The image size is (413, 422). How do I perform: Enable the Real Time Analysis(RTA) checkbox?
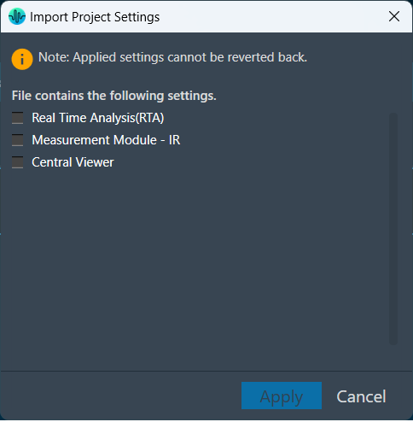point(17,118)
